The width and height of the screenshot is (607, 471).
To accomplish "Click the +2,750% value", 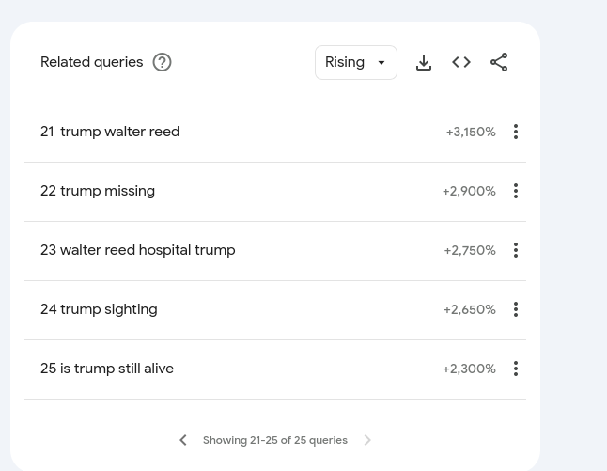I will click(x=470, y=251).
